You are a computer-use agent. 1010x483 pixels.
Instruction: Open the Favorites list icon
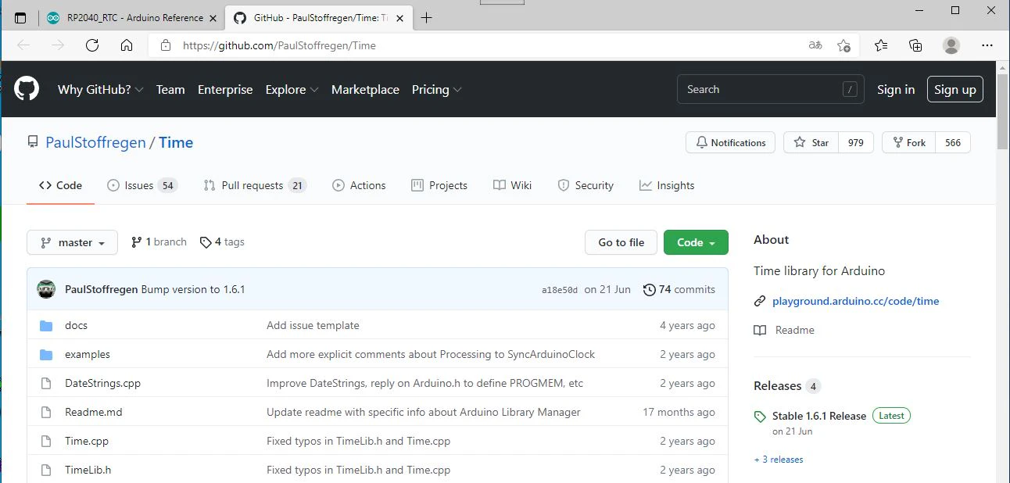(x=881, y=45)
